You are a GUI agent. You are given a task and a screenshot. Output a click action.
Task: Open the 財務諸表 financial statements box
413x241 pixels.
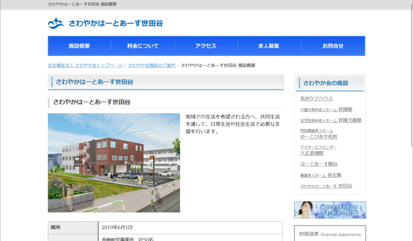coord(330,233)
